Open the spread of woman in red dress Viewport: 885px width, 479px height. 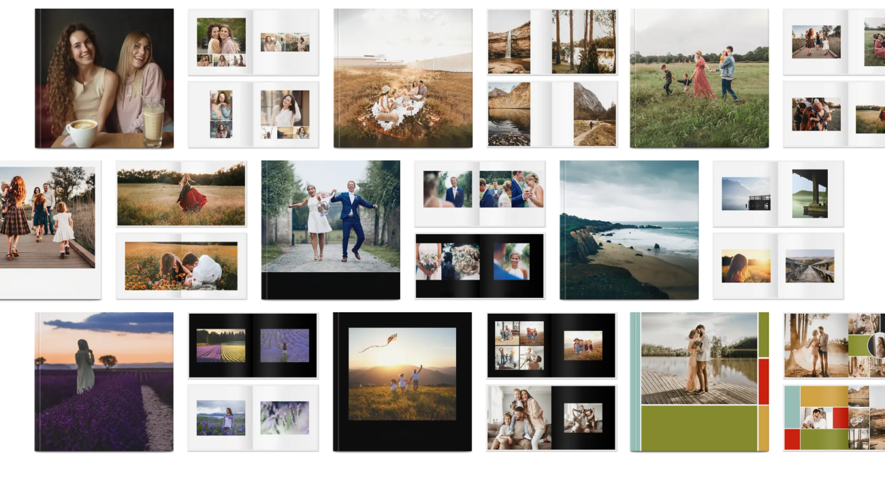(x=181, y=194)
